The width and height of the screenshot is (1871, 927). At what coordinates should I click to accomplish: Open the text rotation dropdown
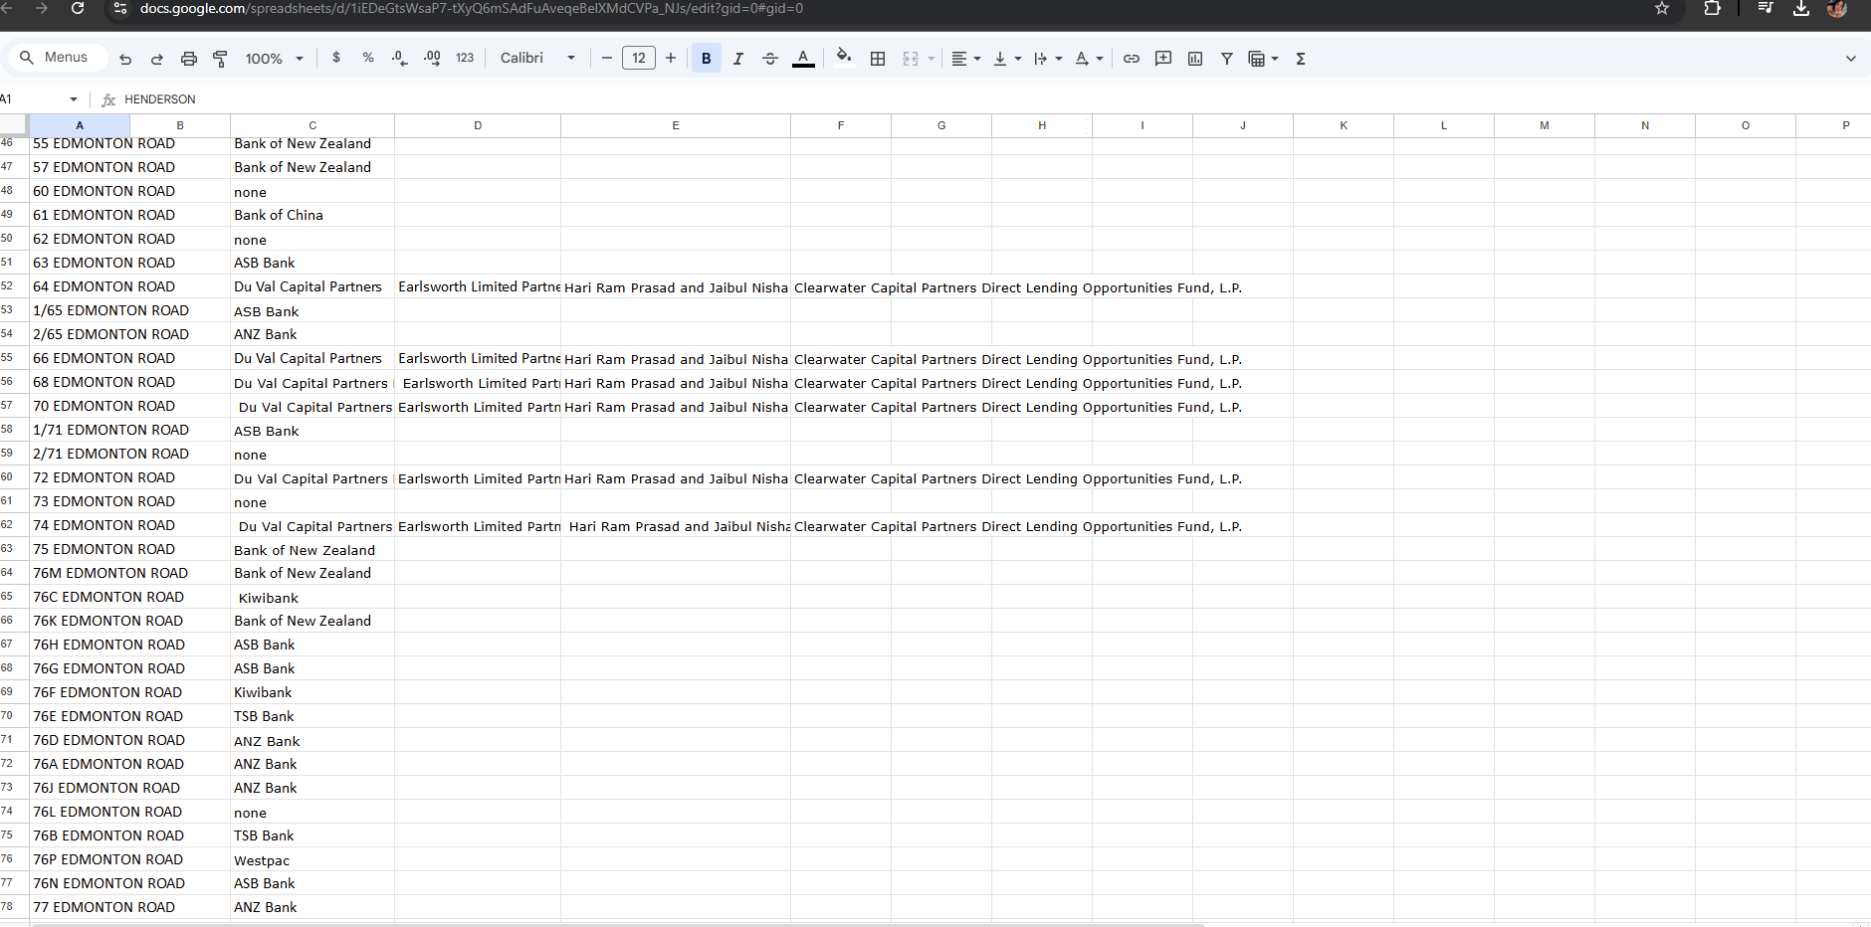[x=1089, y=59]
